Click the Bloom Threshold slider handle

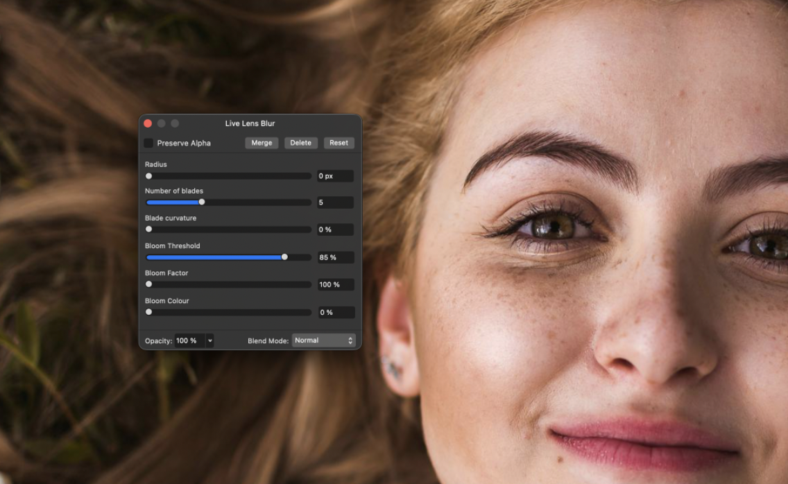point(284,257)
